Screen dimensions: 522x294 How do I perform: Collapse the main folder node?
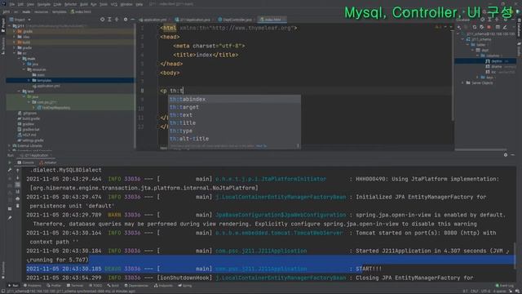(x=19, y=59)
